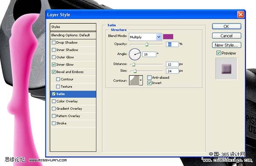Click the Size slider handle
This screenshot has width=256, height=166.
pos(135,71)
